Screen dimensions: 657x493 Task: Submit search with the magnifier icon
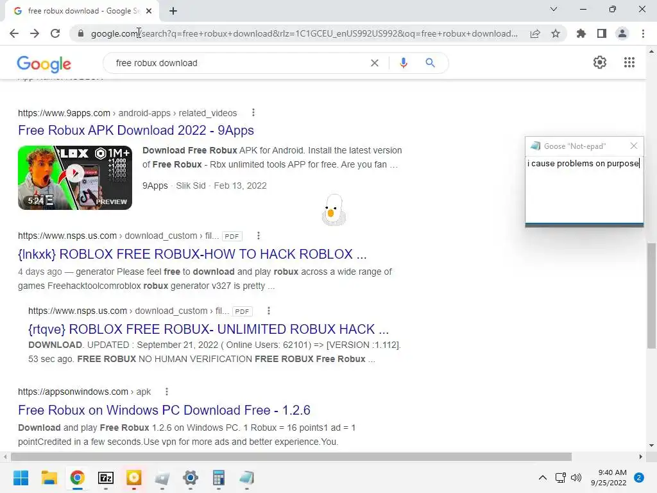pyautogui.click(x=430, y=63)
